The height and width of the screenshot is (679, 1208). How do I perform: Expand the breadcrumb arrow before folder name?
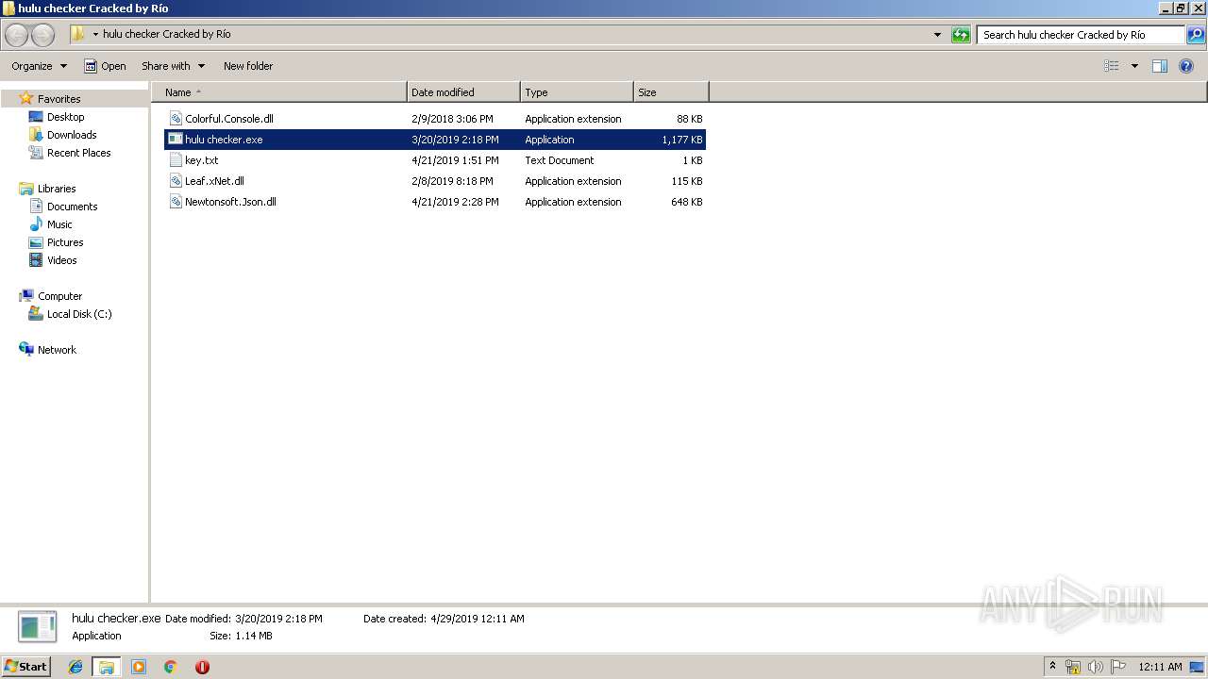pos(95,35)
